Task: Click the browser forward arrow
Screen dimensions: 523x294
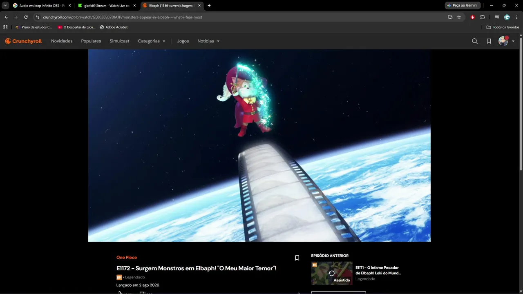Action: (16, 17)
